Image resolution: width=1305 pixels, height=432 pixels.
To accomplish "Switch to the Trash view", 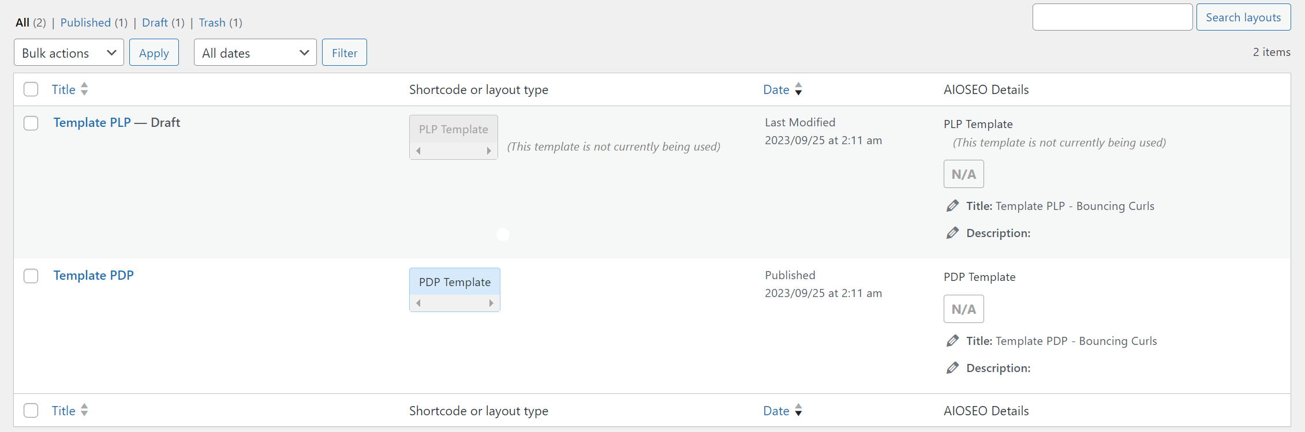I will tap(212, 22).
